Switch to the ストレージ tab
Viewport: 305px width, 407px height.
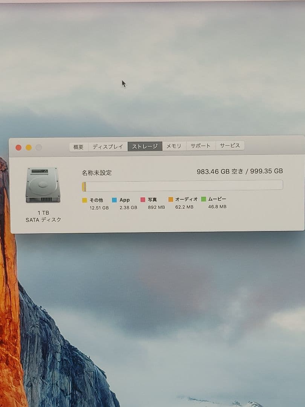click(x=146, y=145)
